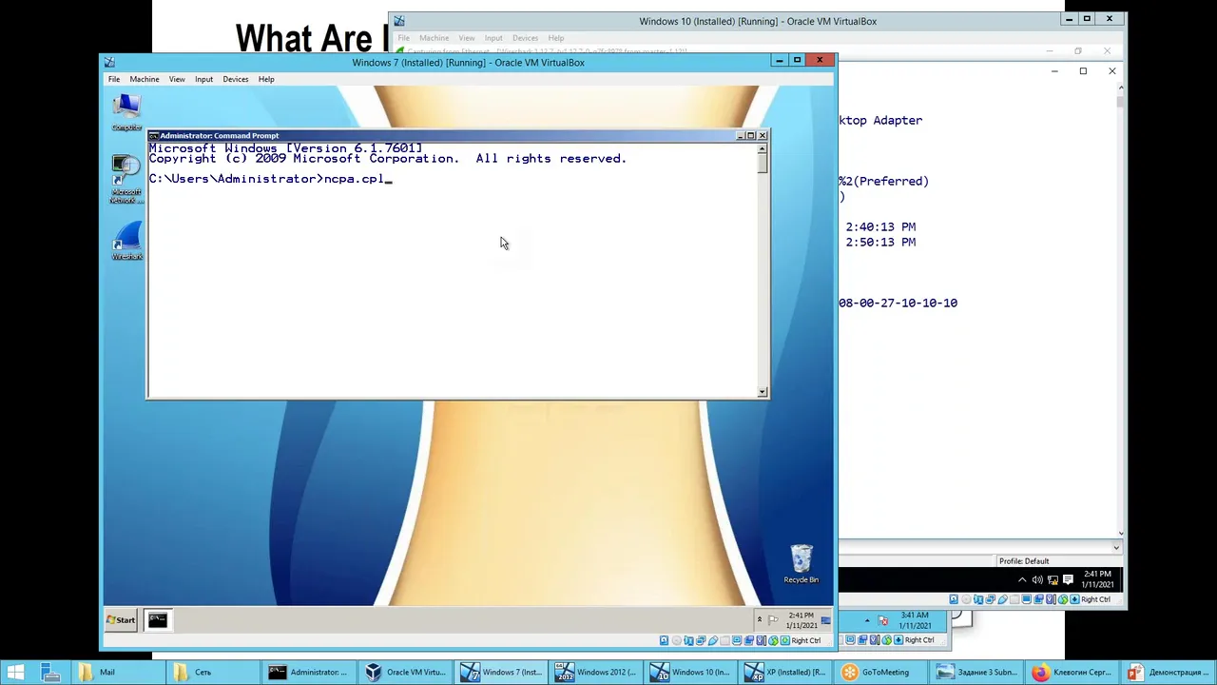Click Command Prompt button on Windows 7 guest taskbar

pyautogui.click(x=158, y=620)
